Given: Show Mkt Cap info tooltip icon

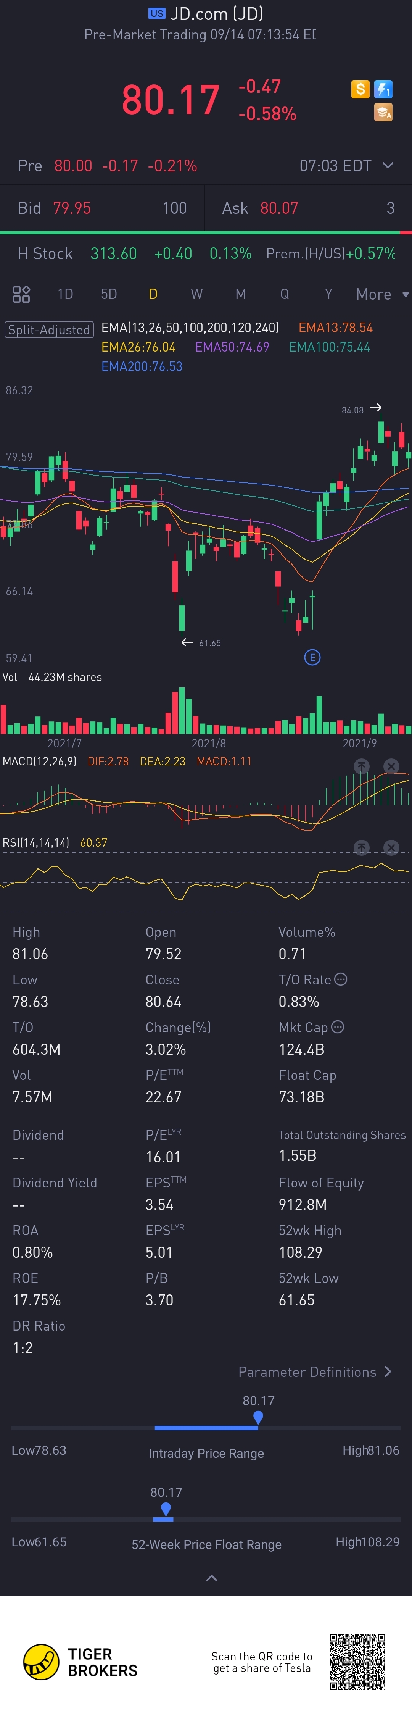Looking at the screenshot, I should [338, 1027].
